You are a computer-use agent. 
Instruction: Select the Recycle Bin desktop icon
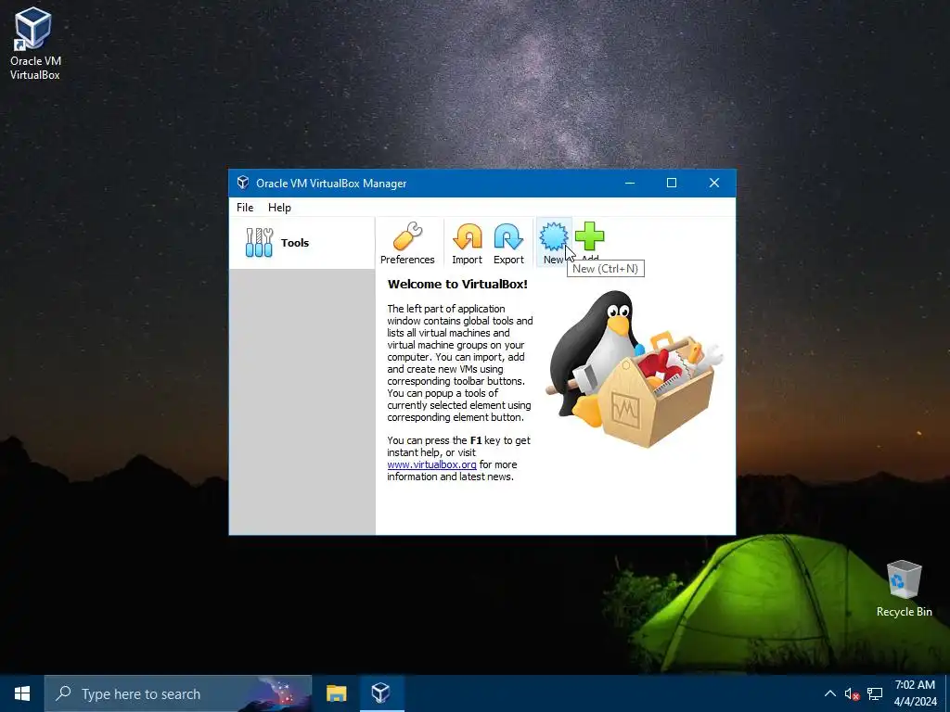click(904, 589)
